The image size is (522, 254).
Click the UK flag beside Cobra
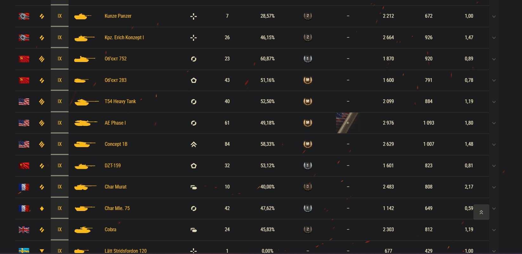(x=24, y=230)
